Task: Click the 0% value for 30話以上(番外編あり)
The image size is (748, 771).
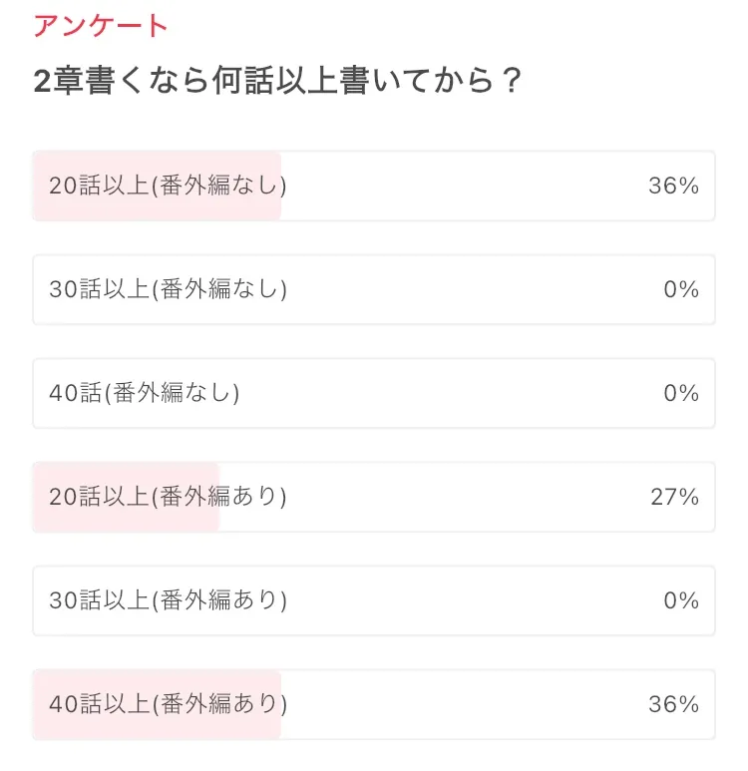Action: coord(681,600)
